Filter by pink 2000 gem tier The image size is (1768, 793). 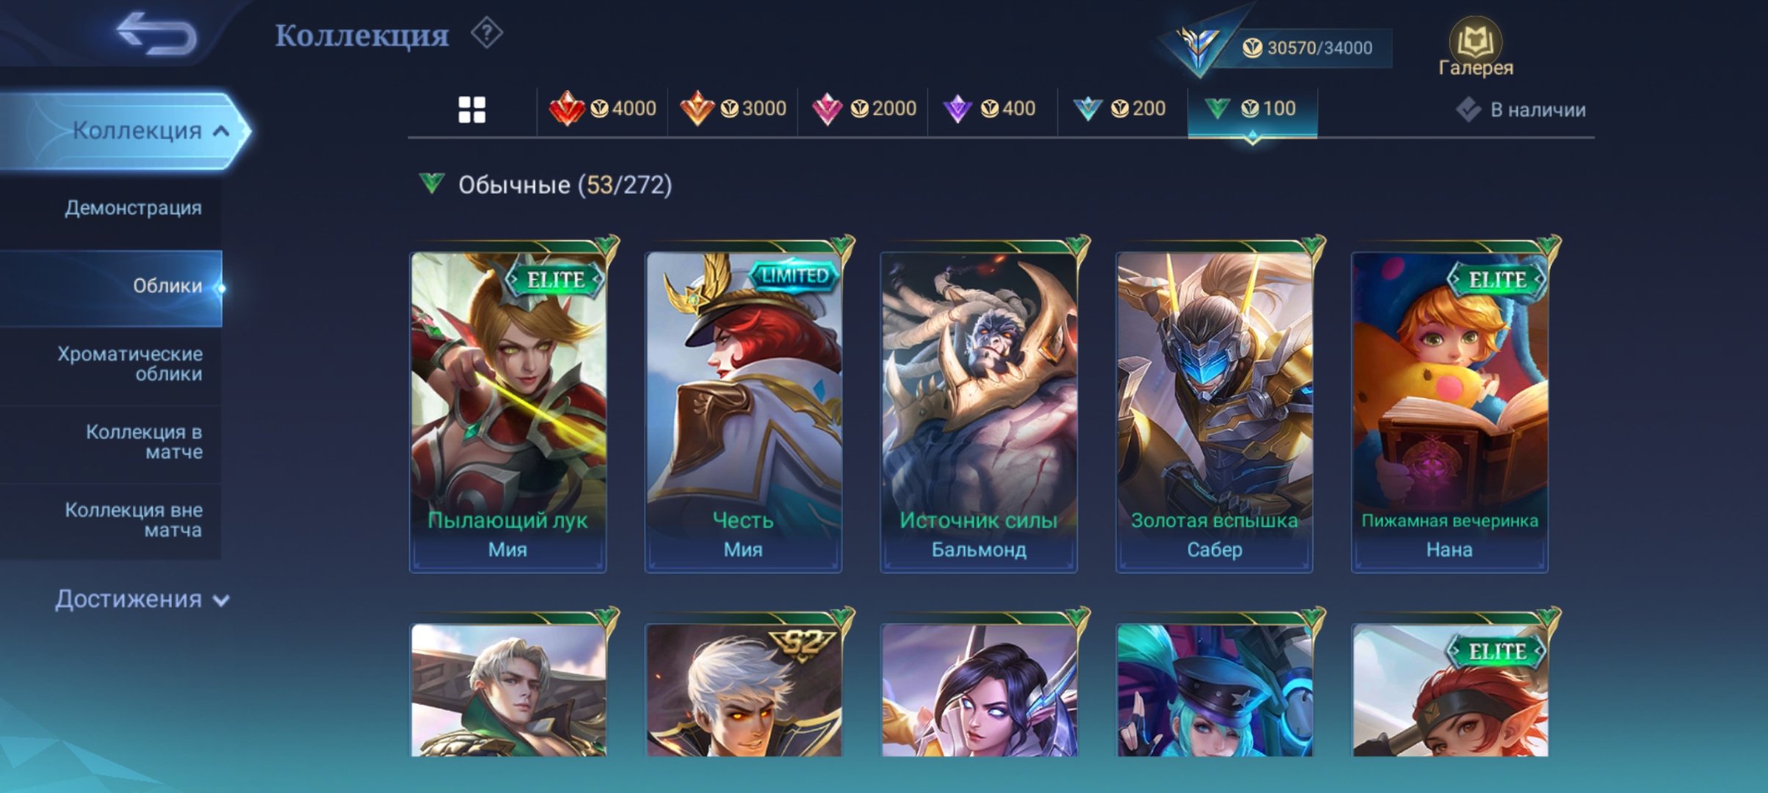(x=863, y=109)
